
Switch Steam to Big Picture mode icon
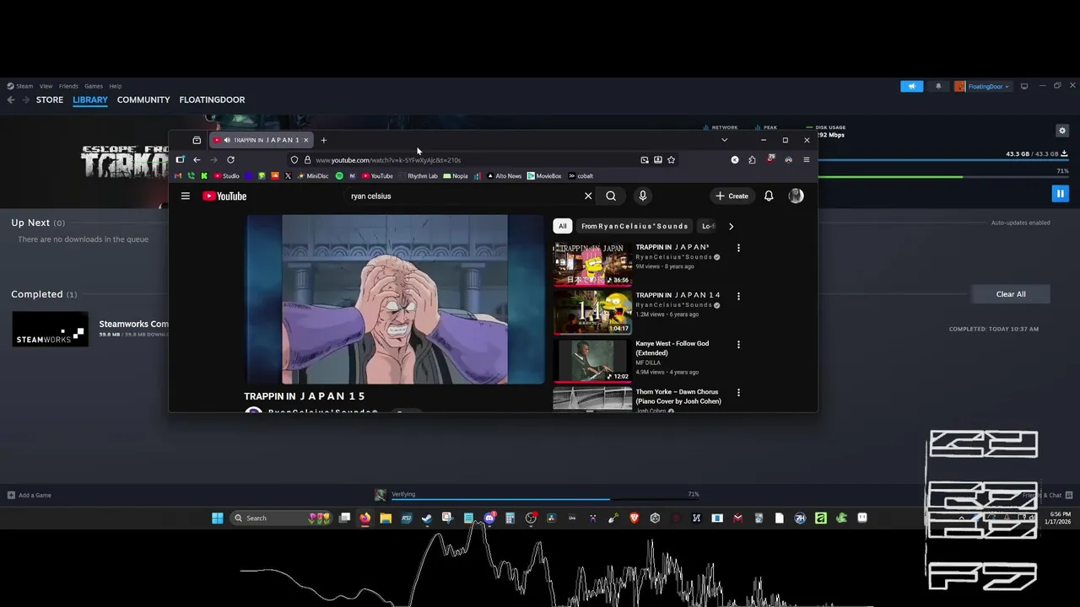[1024, 86]
